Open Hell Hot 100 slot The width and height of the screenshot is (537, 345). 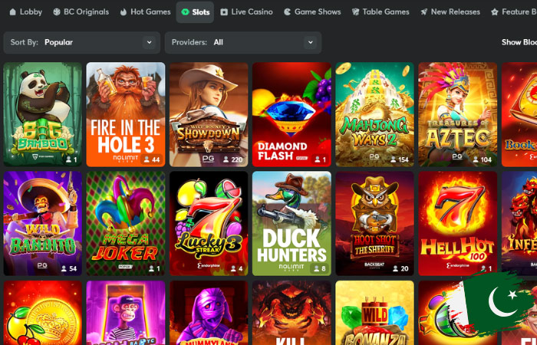457,224
